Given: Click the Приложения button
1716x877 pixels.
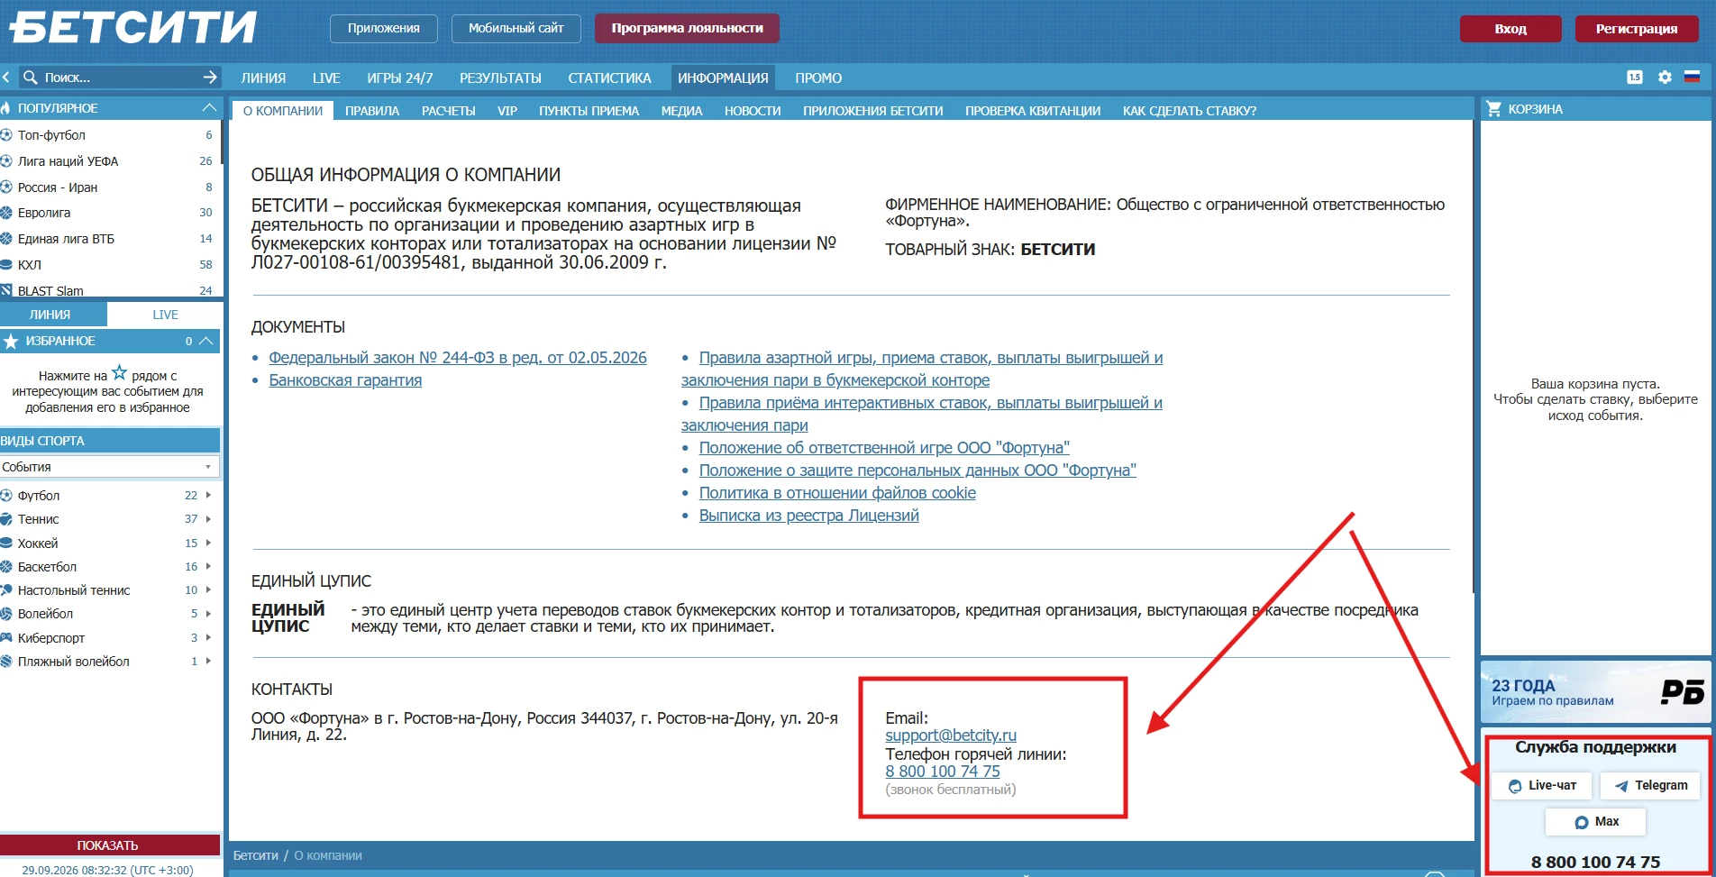Looking at the screenshot, I should click(383, 28).
